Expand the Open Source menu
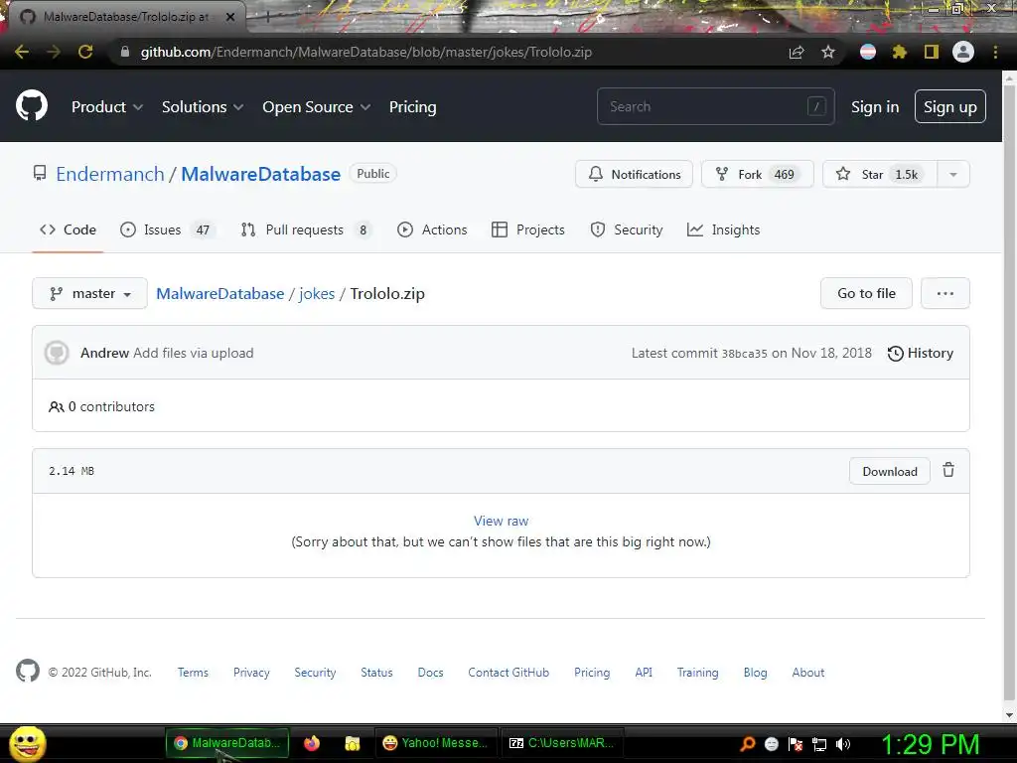This screenshot has width=1017, height=763. click(x=317, y=107)
